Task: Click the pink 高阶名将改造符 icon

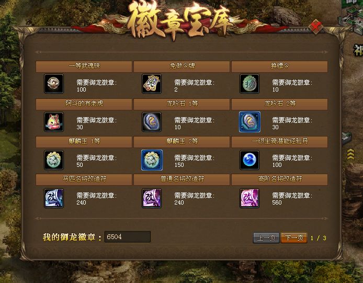Action: point(249,198)
